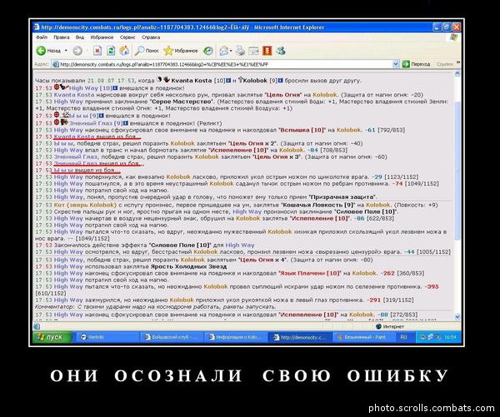The image size is (500, 417).
Task: Click High Way in 'вмешался в поединок' line
Action: (84, 88)
